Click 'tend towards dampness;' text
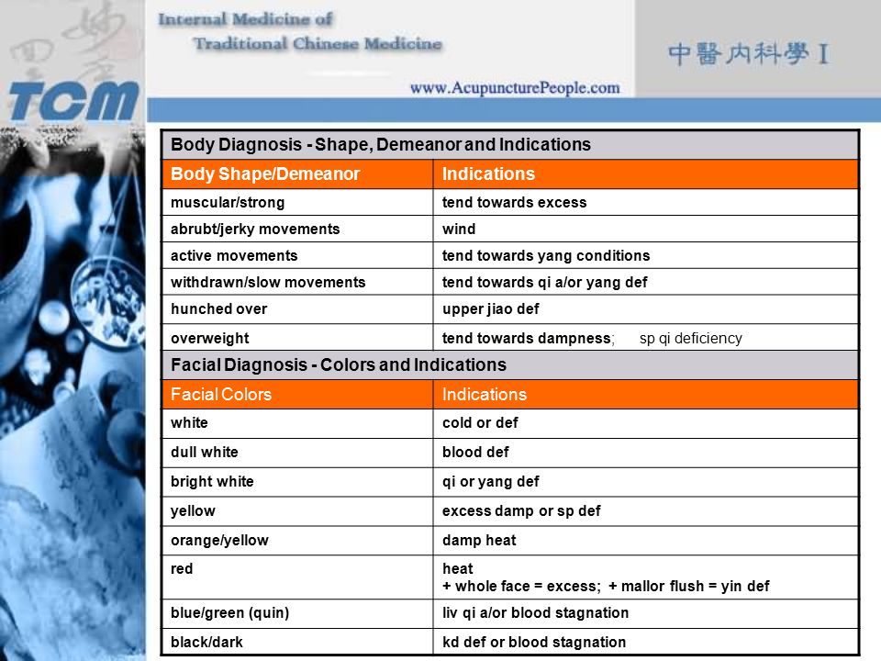Viewport: 881px width, 661px height. [529, 339]
